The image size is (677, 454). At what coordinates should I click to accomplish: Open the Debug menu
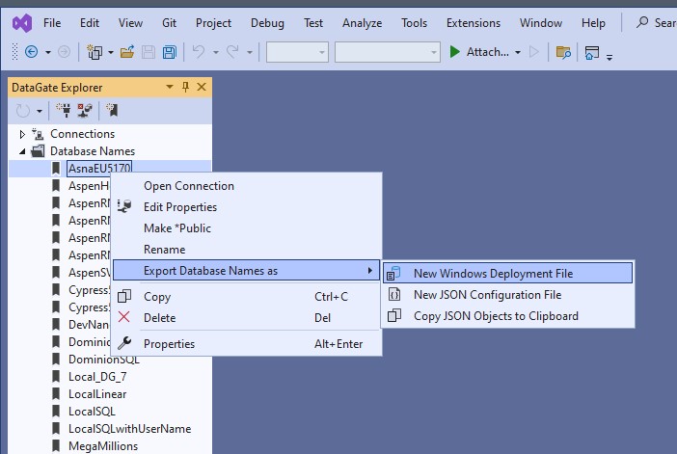[x=267, y=23]
